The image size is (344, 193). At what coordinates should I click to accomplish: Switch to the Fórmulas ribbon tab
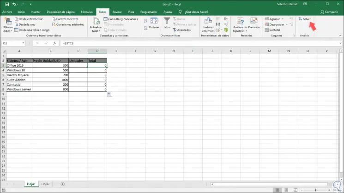(x=87, y=12)
